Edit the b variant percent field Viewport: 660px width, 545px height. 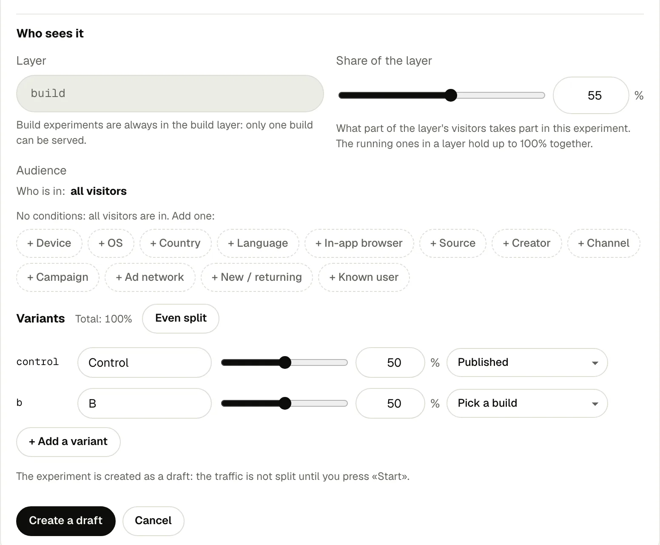pos(390,403)
